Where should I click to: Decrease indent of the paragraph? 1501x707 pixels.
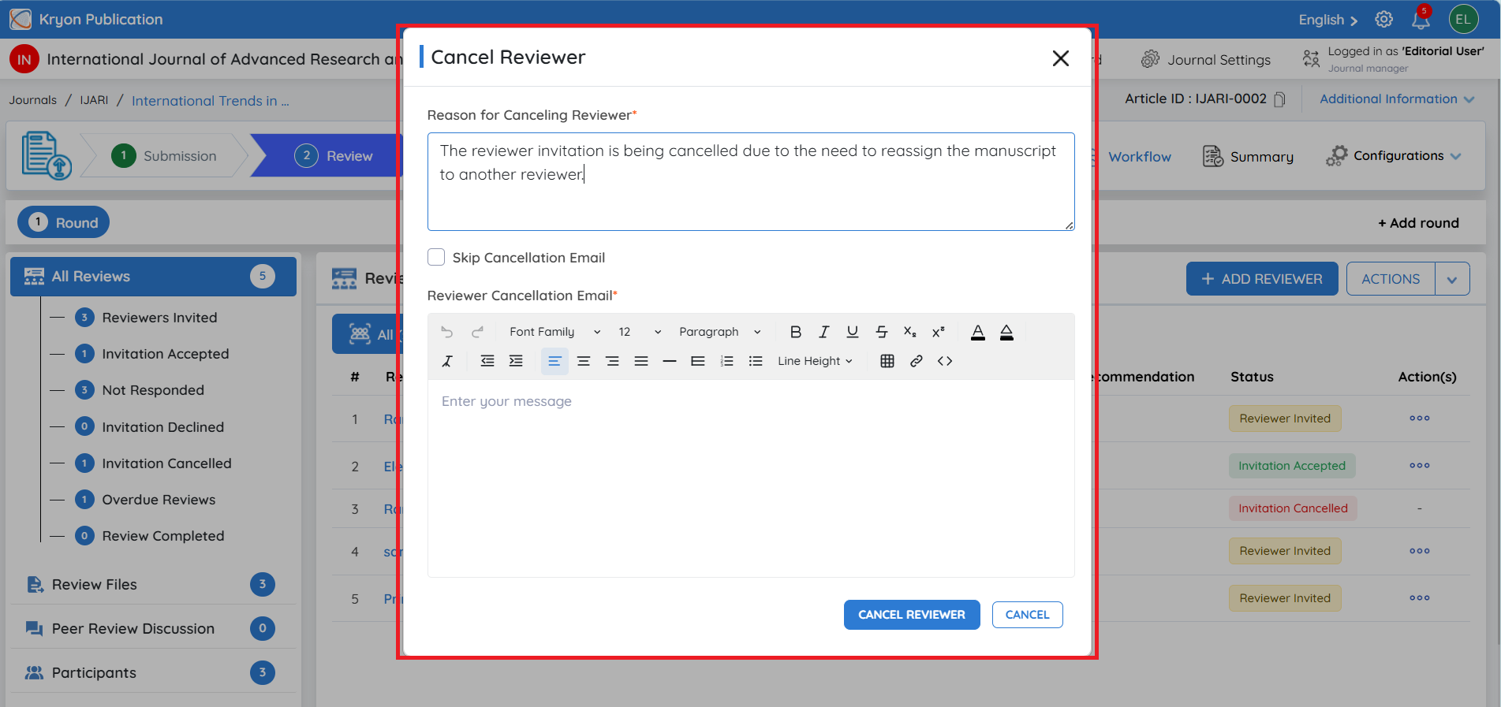(x=487, y=361)
